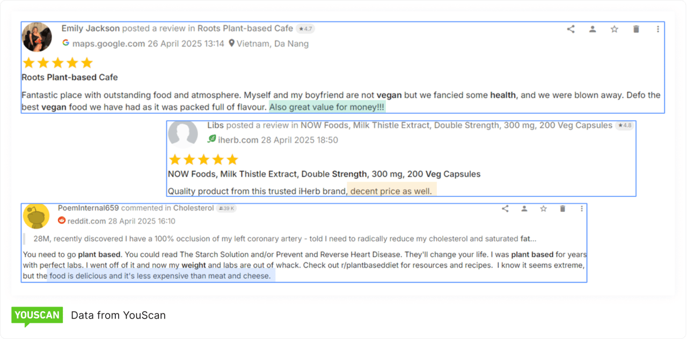This screenshot has width=687, height=339.
Task: Click the location pin beside Vietnam, Da Nang
Action: (231, 43)
